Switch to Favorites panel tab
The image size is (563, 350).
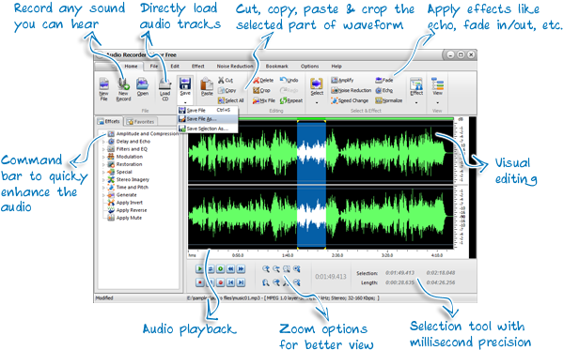tap(141, 122)
